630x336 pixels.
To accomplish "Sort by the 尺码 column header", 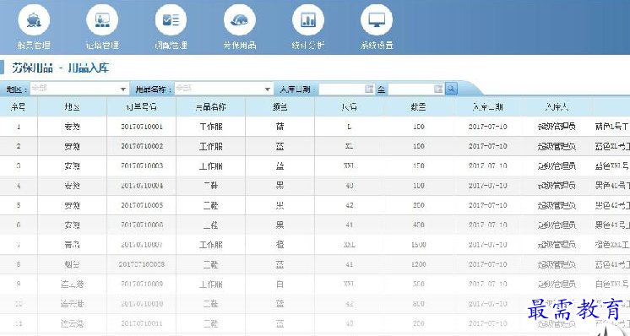I will 349,106.
